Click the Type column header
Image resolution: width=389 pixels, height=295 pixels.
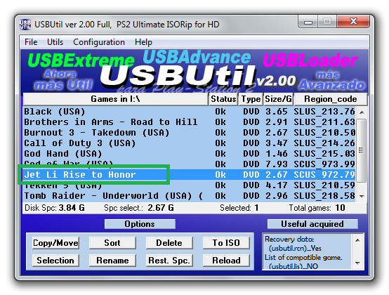pyautogui.click(x=251, y=99)
